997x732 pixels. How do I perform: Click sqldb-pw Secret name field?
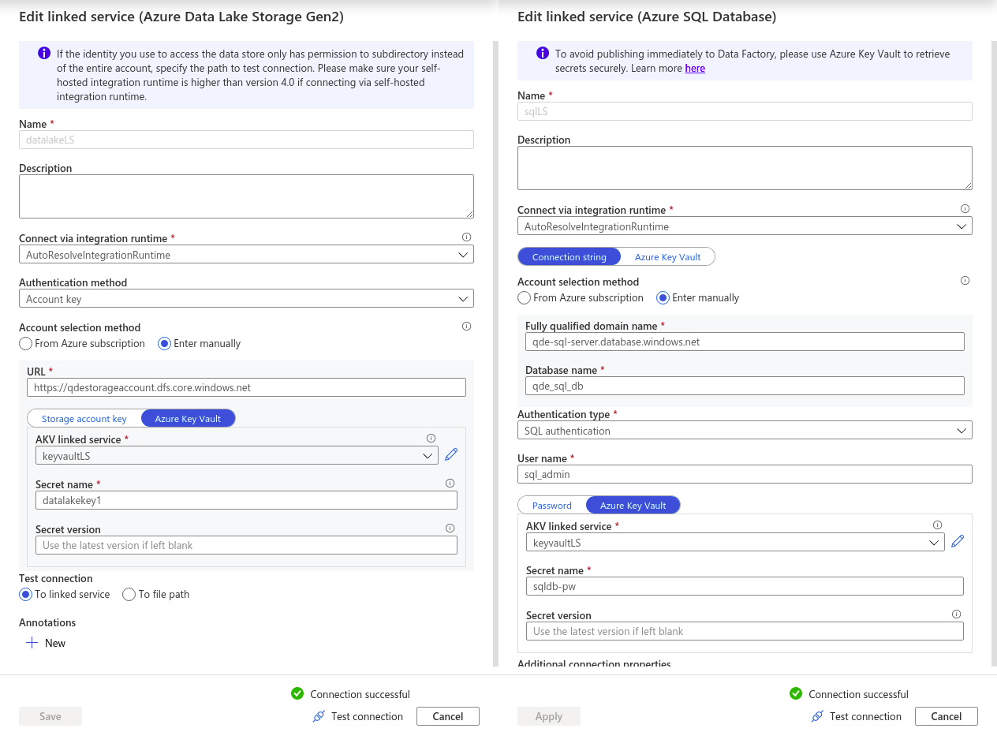click(x=745, y=586)
